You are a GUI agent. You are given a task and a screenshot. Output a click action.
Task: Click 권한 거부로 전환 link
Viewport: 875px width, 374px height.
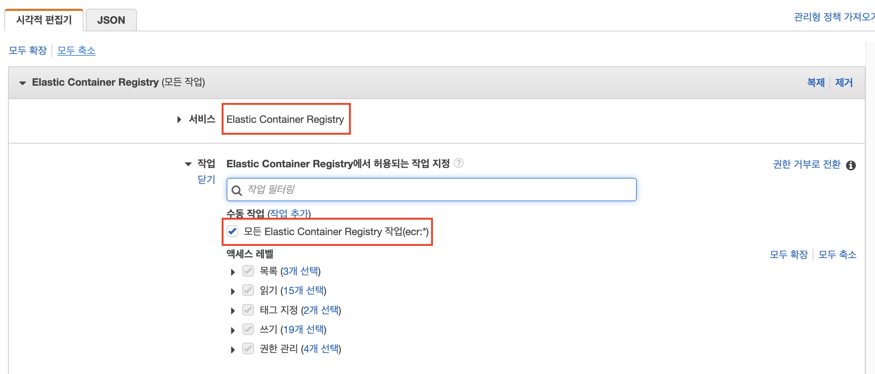click(807, 164)
